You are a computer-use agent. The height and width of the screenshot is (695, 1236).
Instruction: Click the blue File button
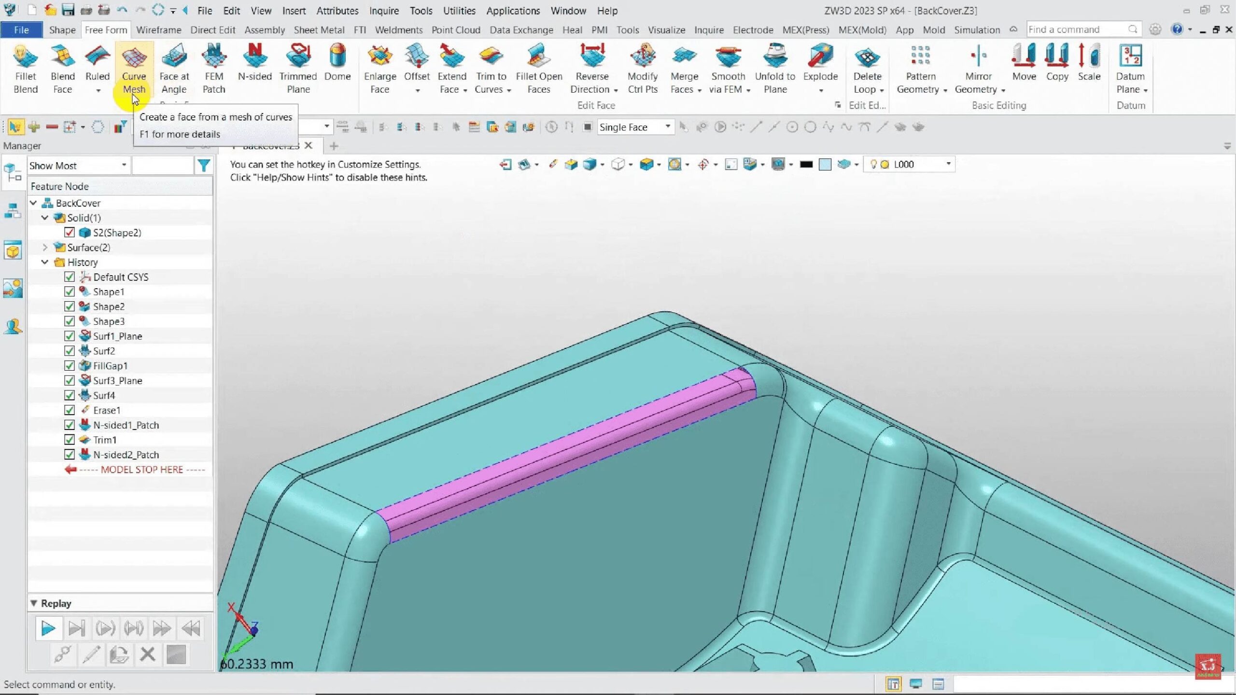(x=21, y=30)
